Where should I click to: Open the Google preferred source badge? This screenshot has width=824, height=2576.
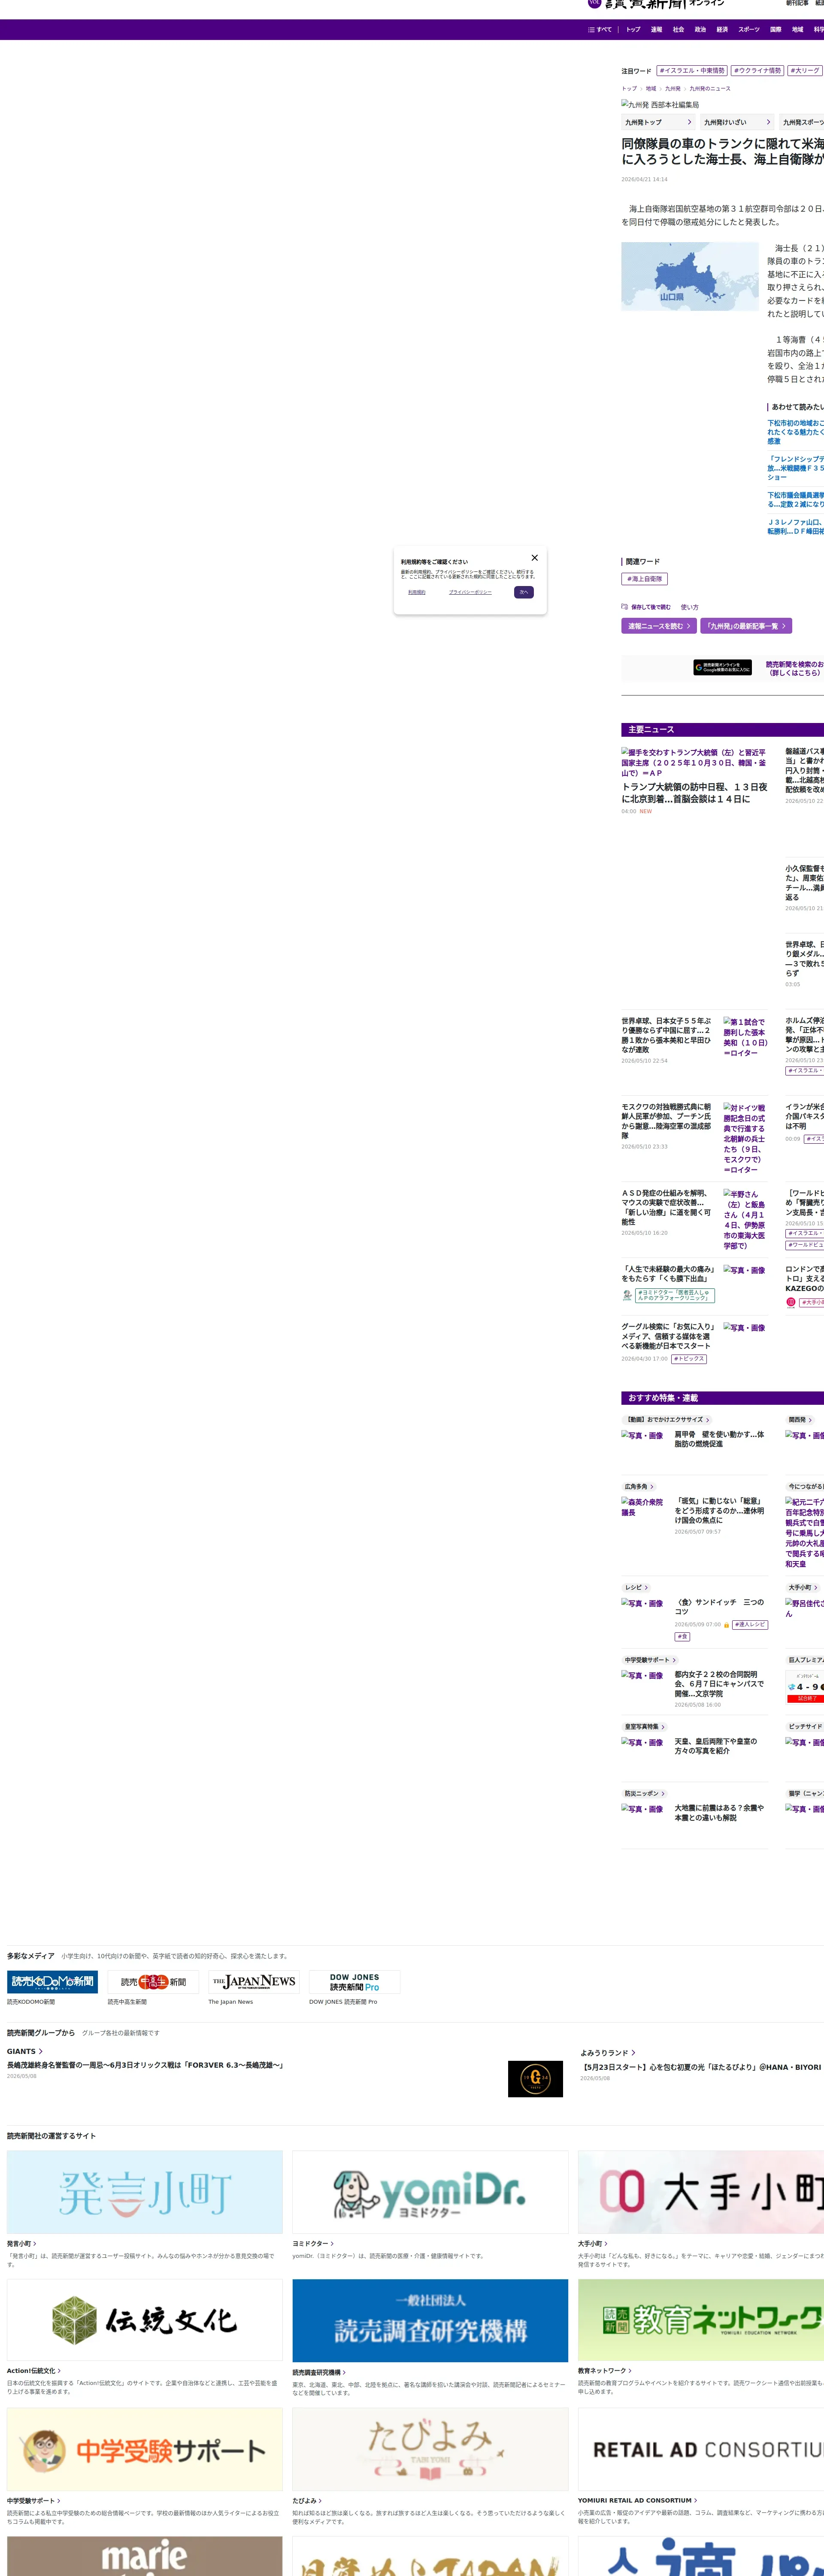click(722, 668)
